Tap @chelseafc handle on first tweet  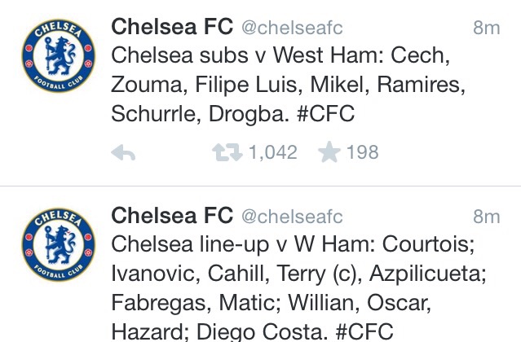(x=292, y=28)
